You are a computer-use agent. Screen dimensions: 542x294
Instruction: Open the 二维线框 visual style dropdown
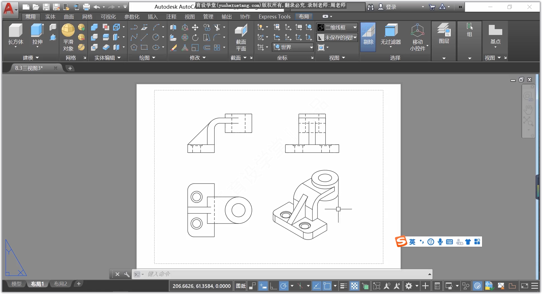point(337,27)
